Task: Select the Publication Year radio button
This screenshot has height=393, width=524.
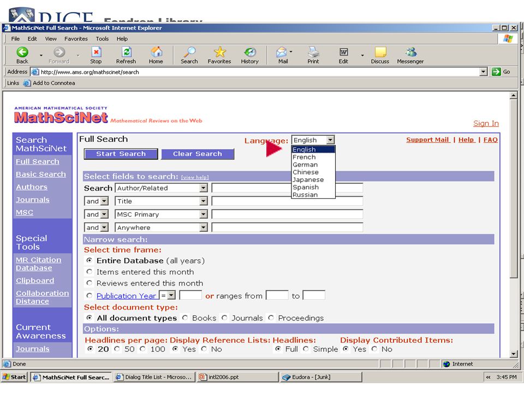Action: [89, 295]
